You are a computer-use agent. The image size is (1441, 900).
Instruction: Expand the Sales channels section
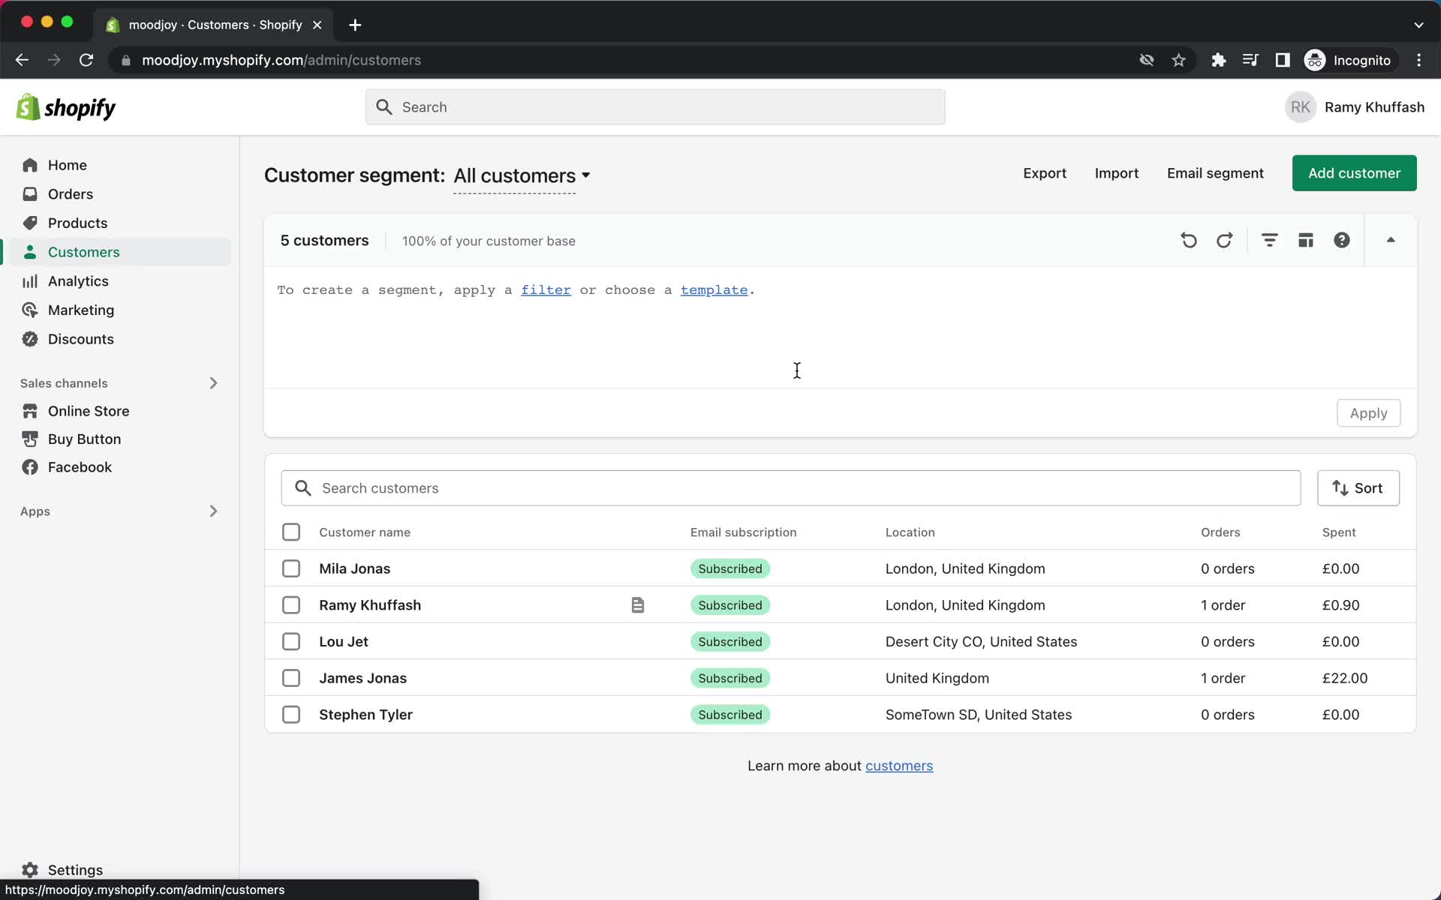click(x=212, y=382)
